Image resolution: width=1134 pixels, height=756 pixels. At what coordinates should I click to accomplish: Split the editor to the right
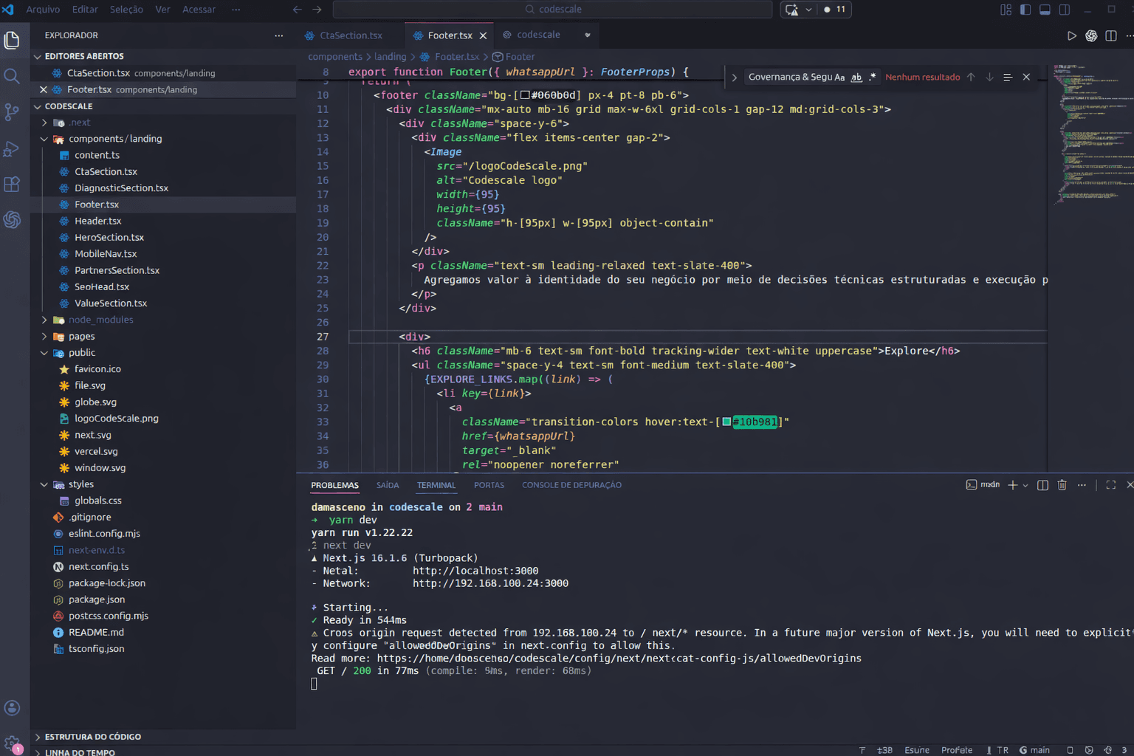point(1110,35)
